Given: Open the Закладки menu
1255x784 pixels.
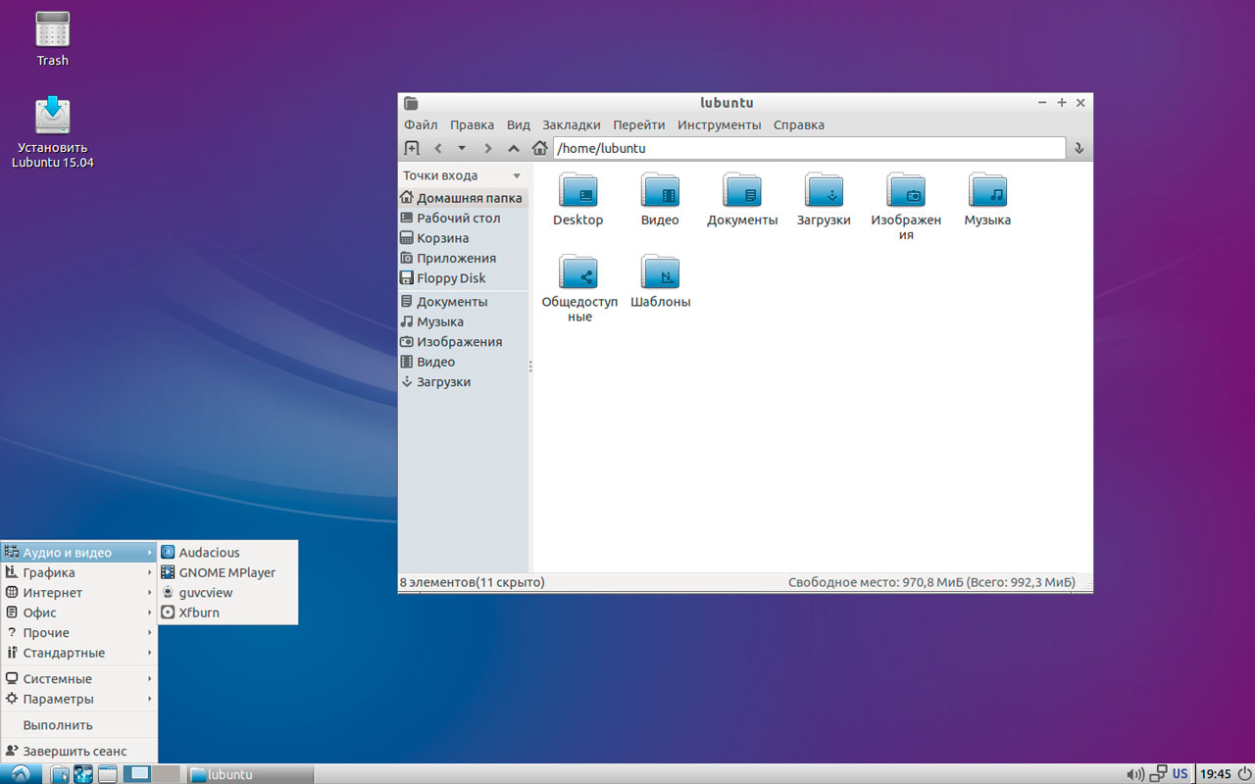Looking at the screenshot, I should (x=571, y=124).
